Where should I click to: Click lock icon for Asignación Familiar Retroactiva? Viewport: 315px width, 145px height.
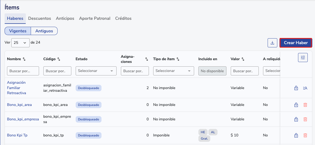coord(296,88)
